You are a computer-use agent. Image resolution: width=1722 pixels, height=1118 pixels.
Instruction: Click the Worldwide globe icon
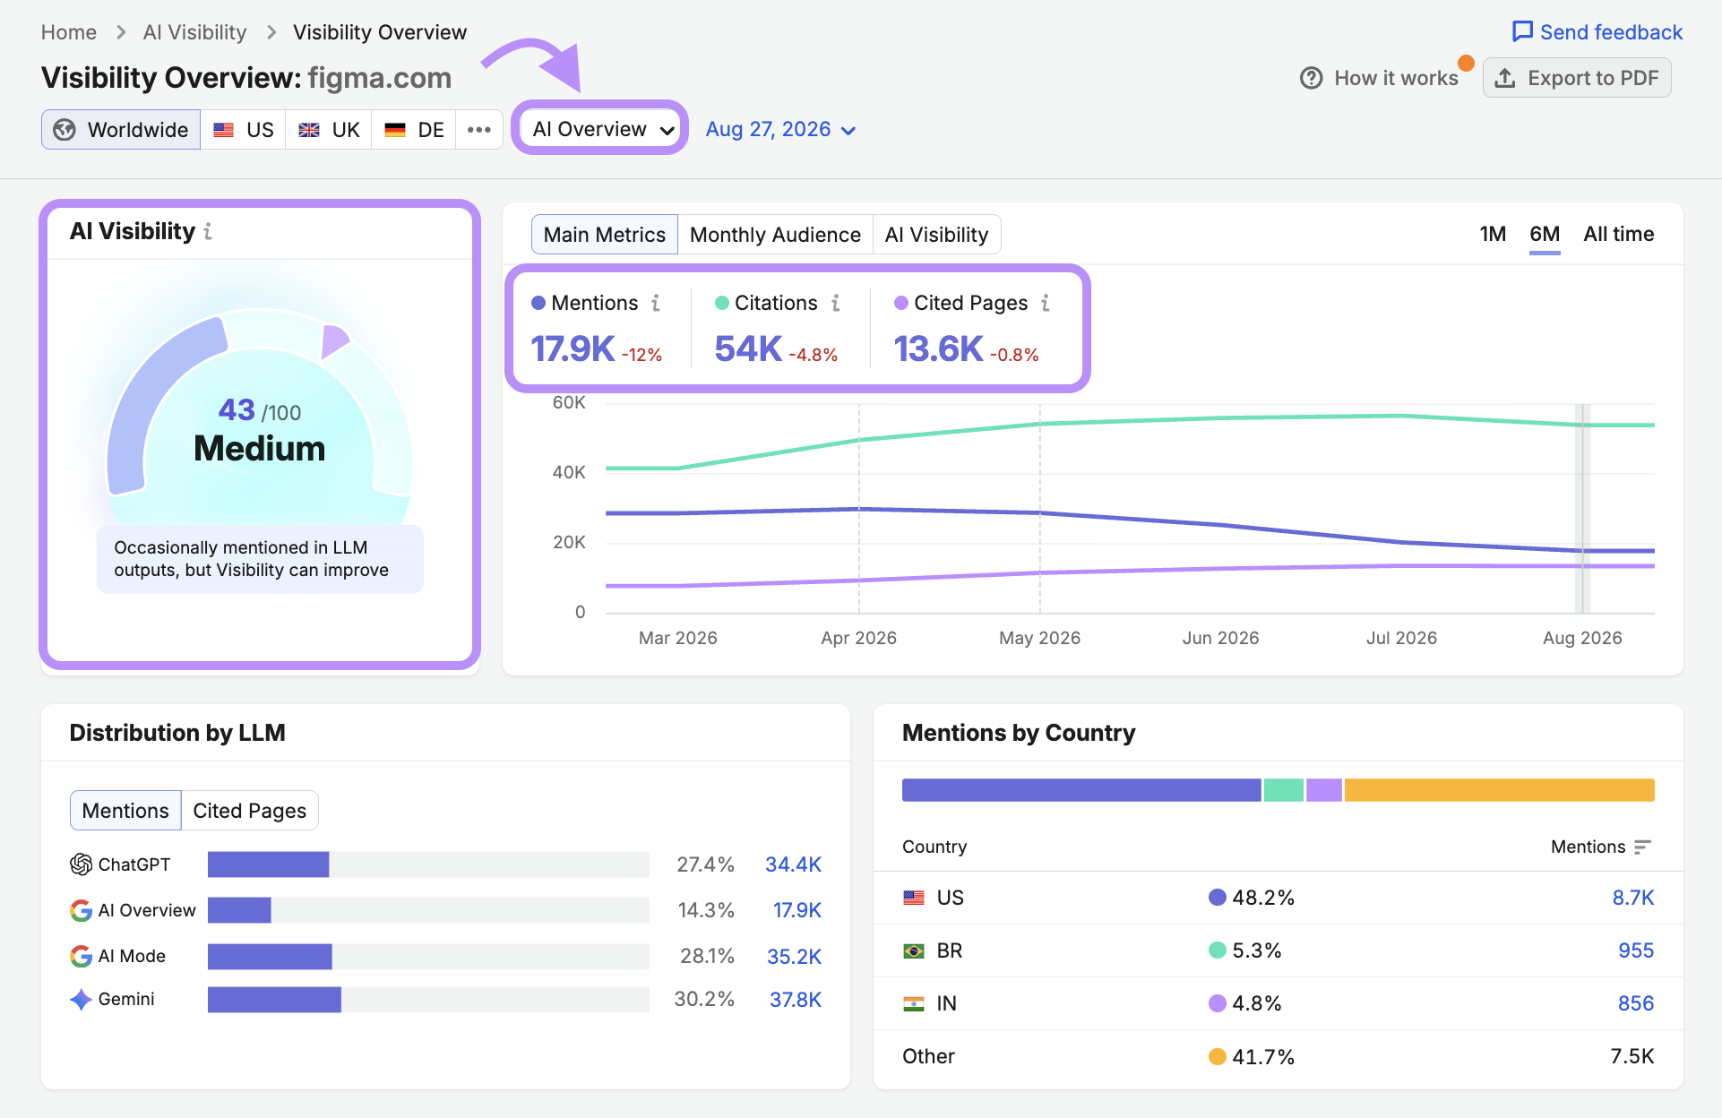pyautogui.click(x=65, y=130)
